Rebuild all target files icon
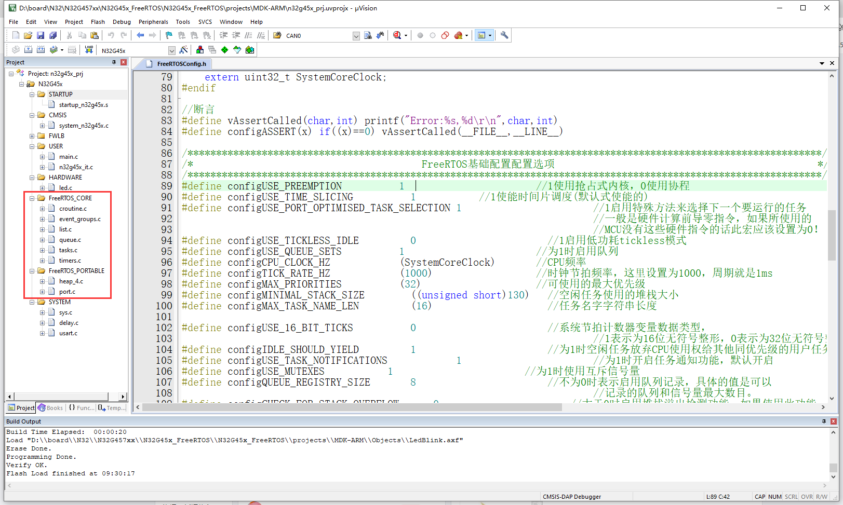 click(x=41, y=50)
